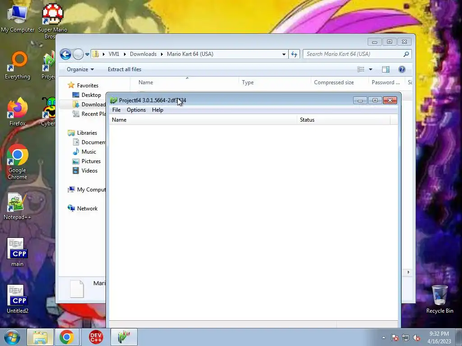
Task: Open Documents library in Explorer sidebar
Action: tap(93, 142)
